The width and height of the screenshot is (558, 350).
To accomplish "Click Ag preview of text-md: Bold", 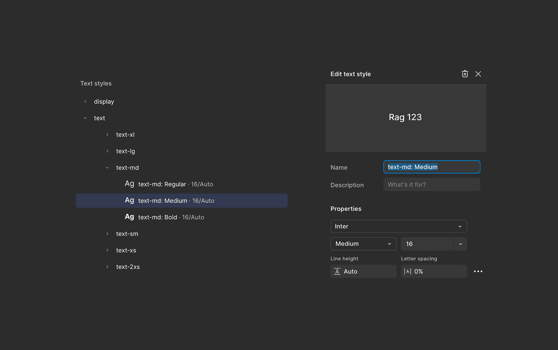I will coord(129,217).
